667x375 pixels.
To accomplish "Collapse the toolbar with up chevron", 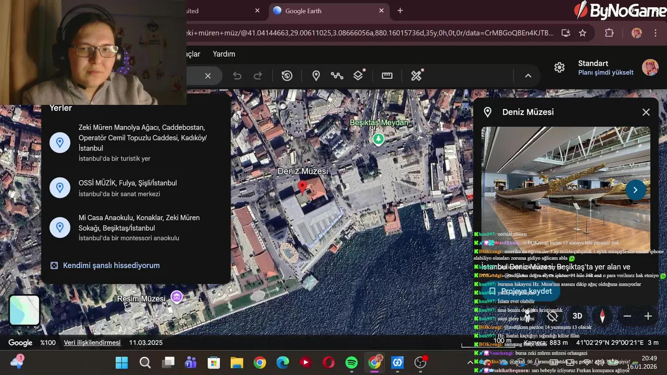I will coord(528,76).
